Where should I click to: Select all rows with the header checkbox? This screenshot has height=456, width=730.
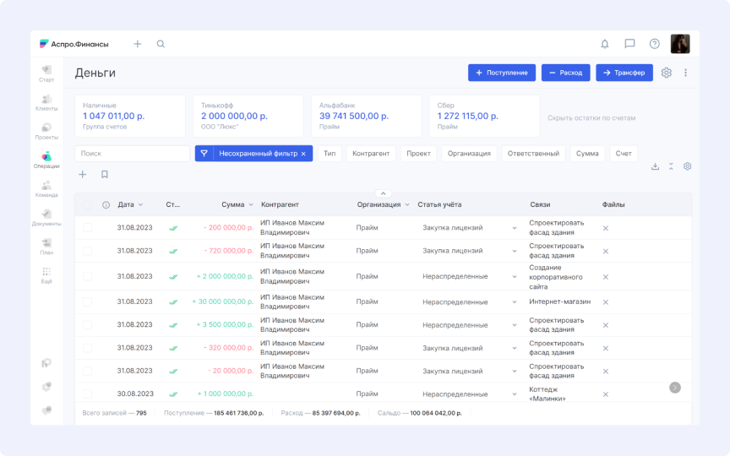tap(88, 204)
